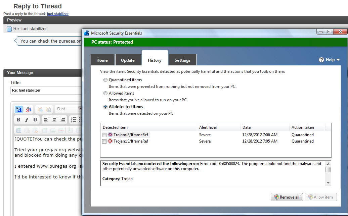Click the paste from Word icon

pyautogui.click(x=48, y=109)
